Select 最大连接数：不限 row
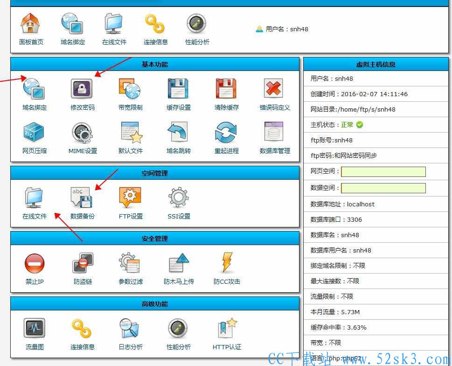452x366 pixels. [x=376, y=281]
